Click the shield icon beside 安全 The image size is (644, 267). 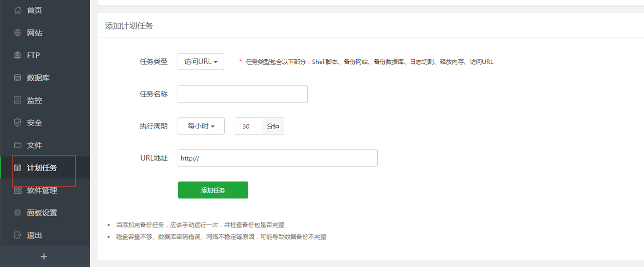[x=18, y=122]
